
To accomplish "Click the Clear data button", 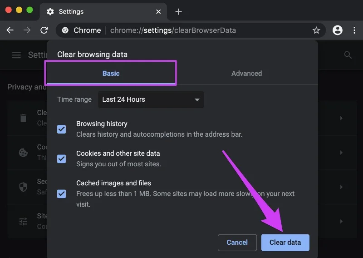I will tap(285, 243).
